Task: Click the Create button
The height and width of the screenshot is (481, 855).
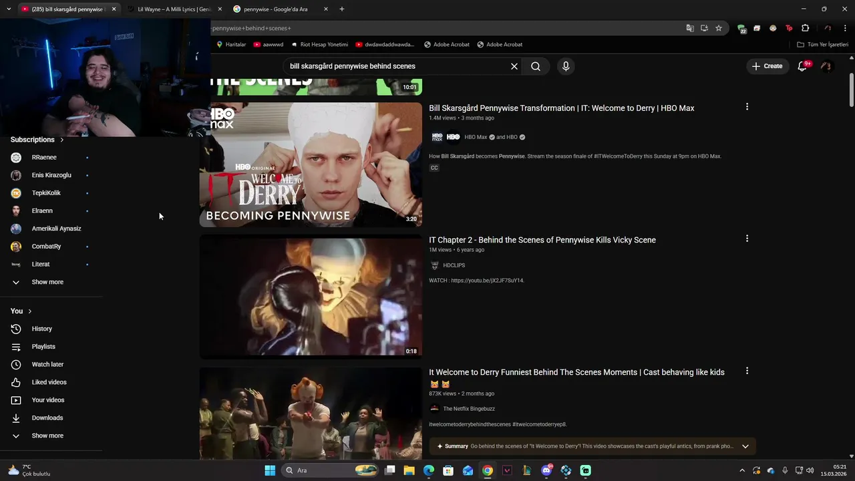Action: pos(767,66)
